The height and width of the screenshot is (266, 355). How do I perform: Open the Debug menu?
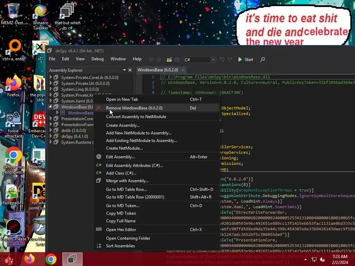click(97, 59)
